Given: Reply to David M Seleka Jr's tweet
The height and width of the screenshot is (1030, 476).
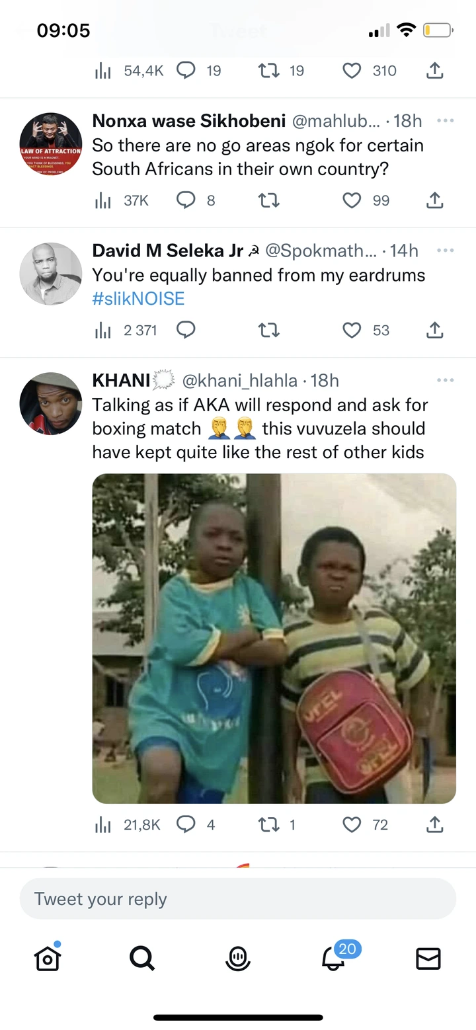Looking at the screenshot, I should pyautogui.click(x=186, y=330).
